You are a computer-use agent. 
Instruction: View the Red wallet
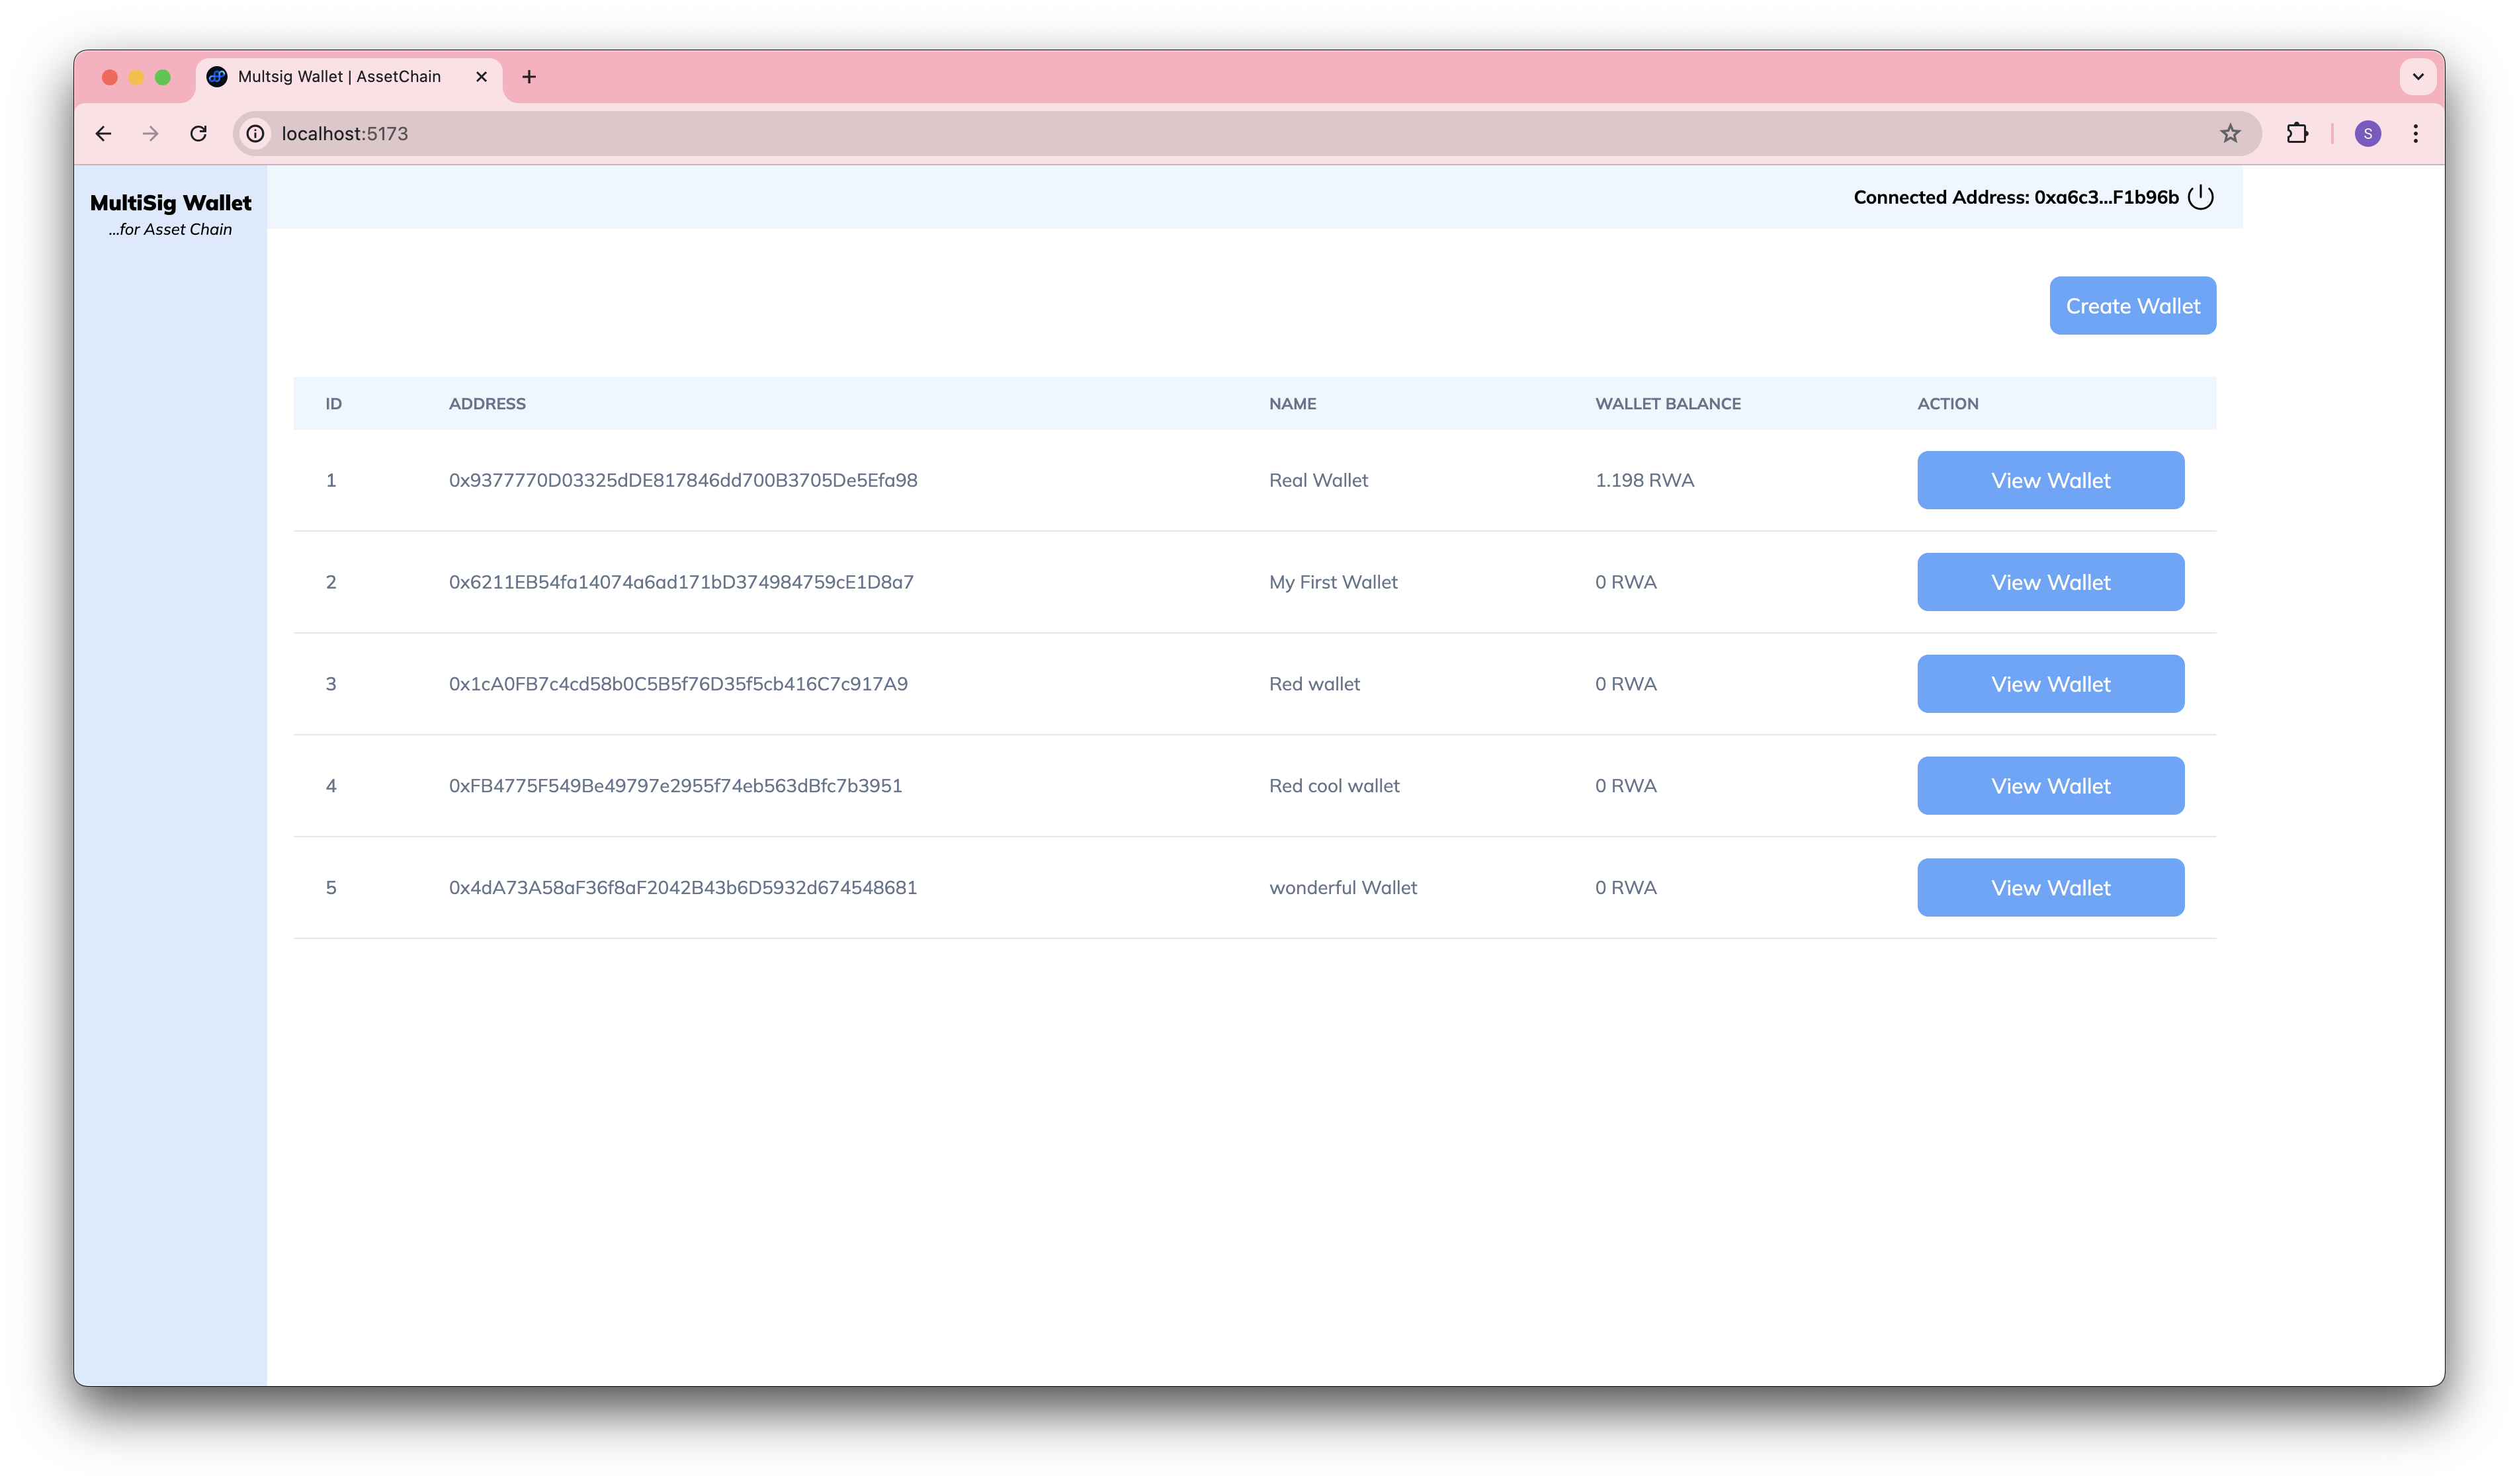pyautogui.click(x=2050, y=684)
